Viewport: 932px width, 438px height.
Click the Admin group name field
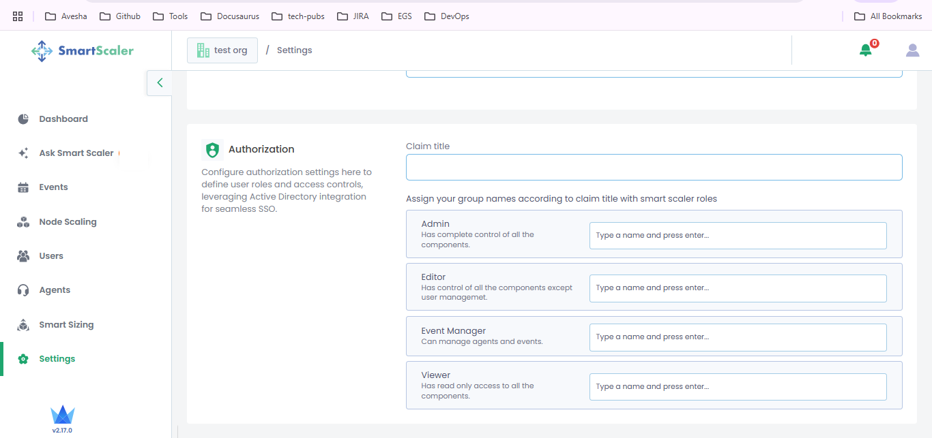(x=738, y=236)
